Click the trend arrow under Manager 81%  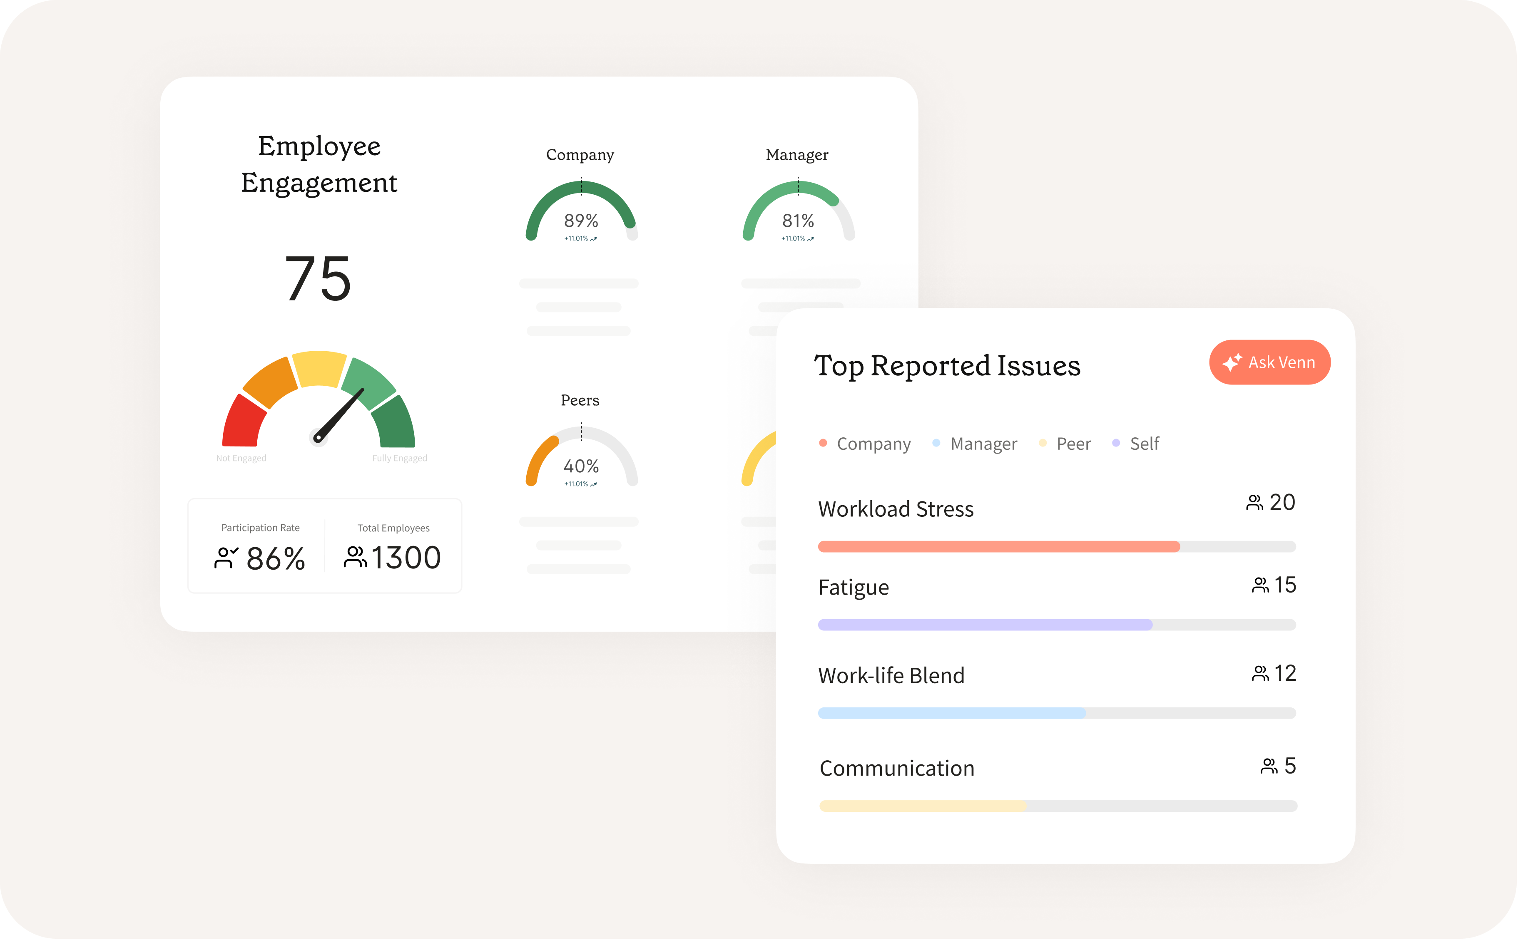[810, 239]
